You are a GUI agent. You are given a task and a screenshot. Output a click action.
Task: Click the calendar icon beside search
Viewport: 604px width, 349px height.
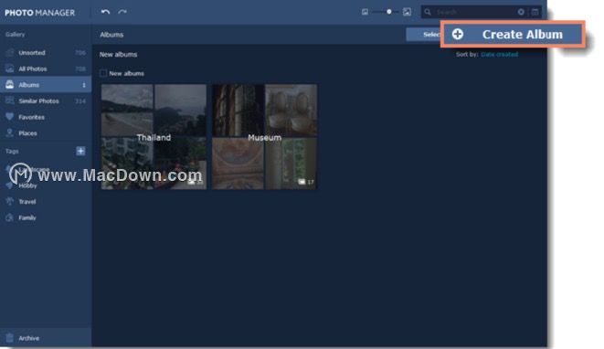point(535,12)
